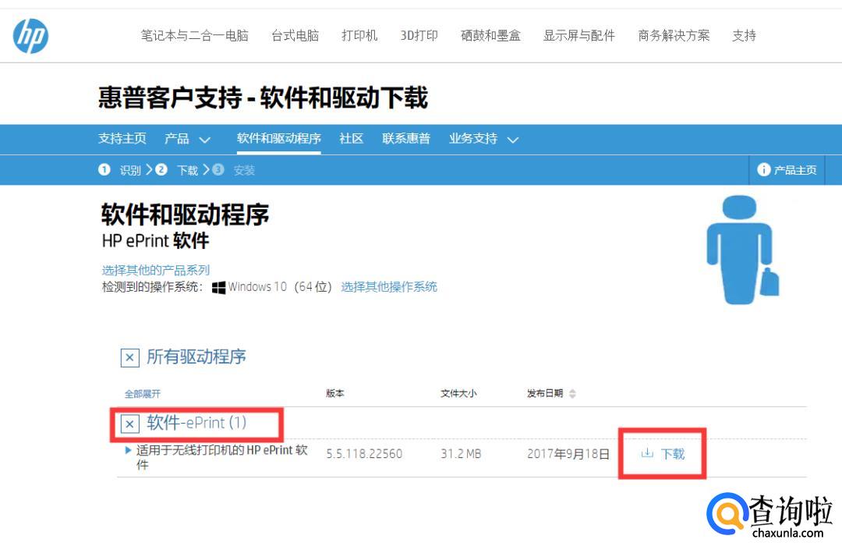
Task: Go to step 1 识别
Action: tap(120, 170)
